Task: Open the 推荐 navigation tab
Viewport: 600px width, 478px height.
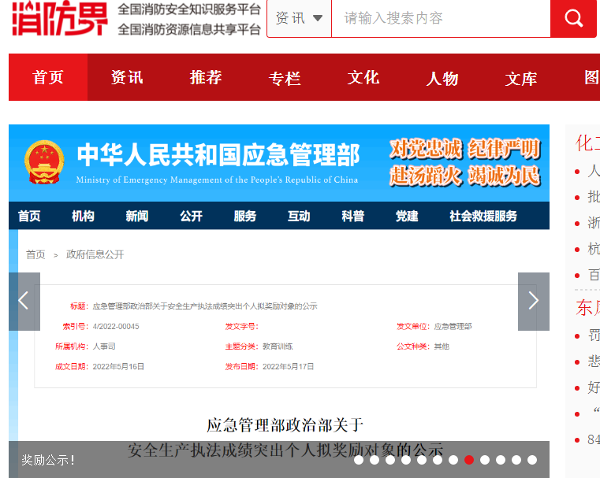Action: coord(206,77)
